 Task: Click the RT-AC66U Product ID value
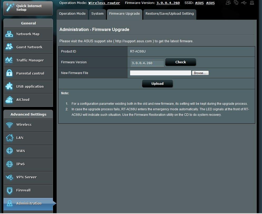point(138,51)
